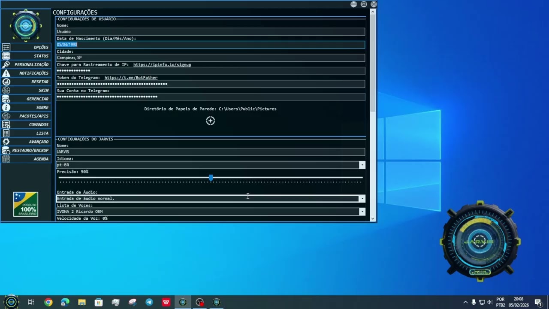Select AVANÇADO in the sidebar
The image size is (549, 309).
click(x=26, y=142)
